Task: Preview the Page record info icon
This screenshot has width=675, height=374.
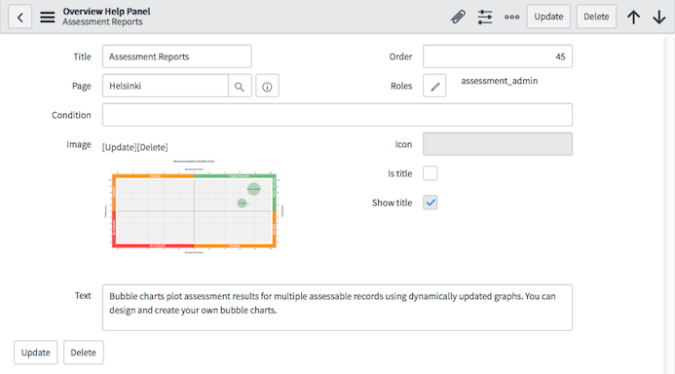Action: [267, 86]
